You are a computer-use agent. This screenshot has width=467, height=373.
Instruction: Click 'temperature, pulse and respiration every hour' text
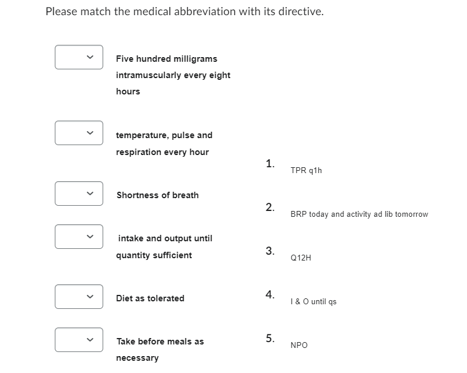tap(164, 143)
